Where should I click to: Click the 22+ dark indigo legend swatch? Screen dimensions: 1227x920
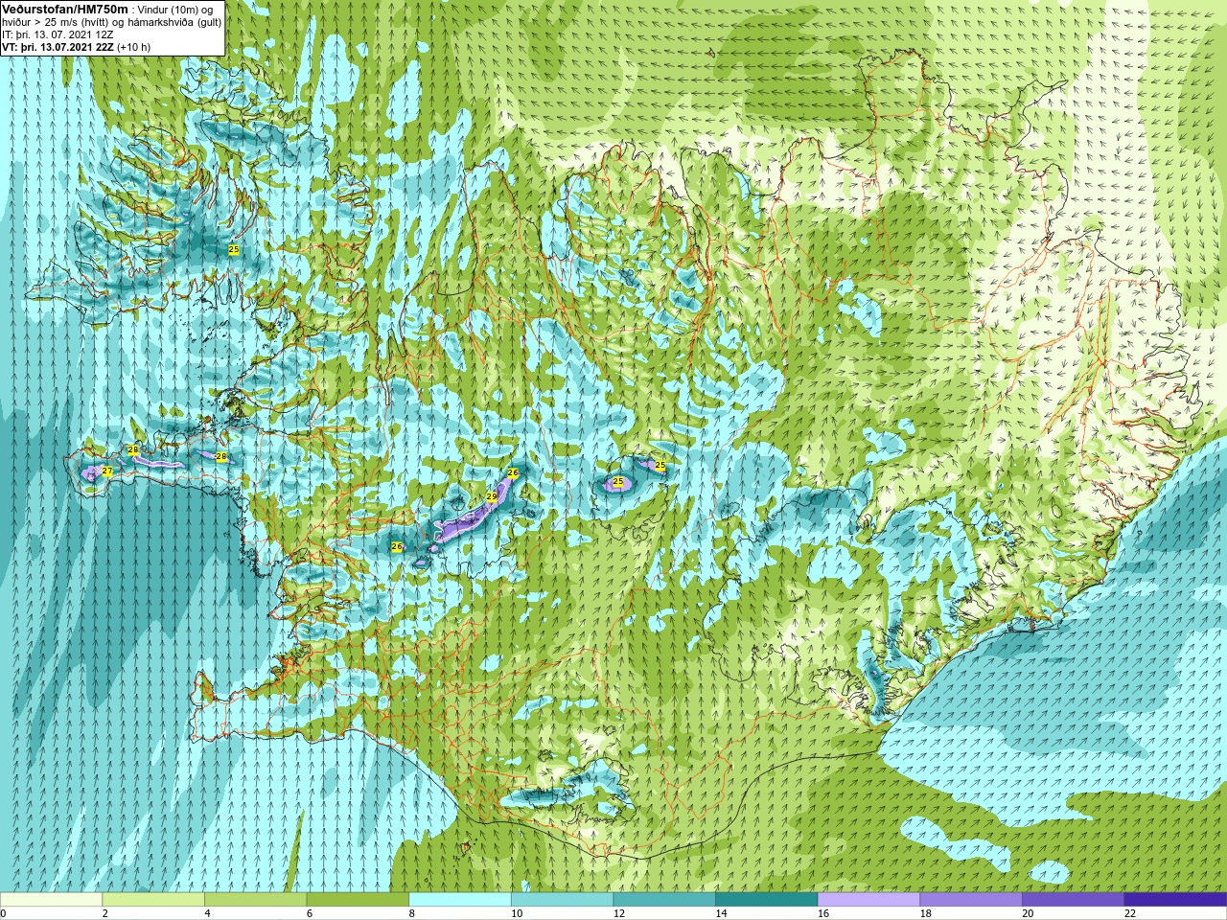pos(1175,900)
